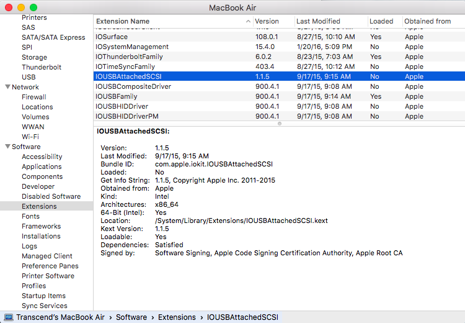Select Sync Services in the sidebar
This screenshot has height=323, width=465.
tap(45, 306)
